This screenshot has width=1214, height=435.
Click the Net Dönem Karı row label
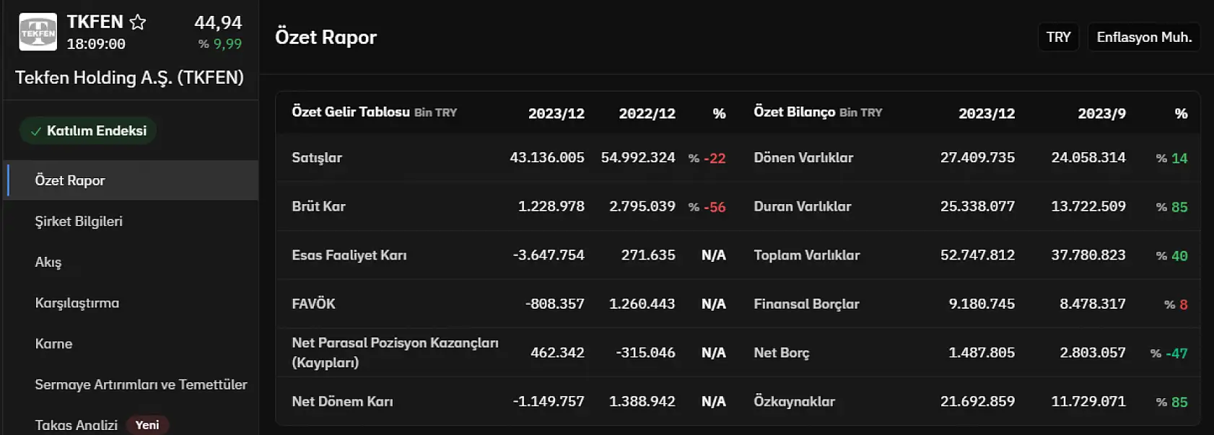point(342,402)
